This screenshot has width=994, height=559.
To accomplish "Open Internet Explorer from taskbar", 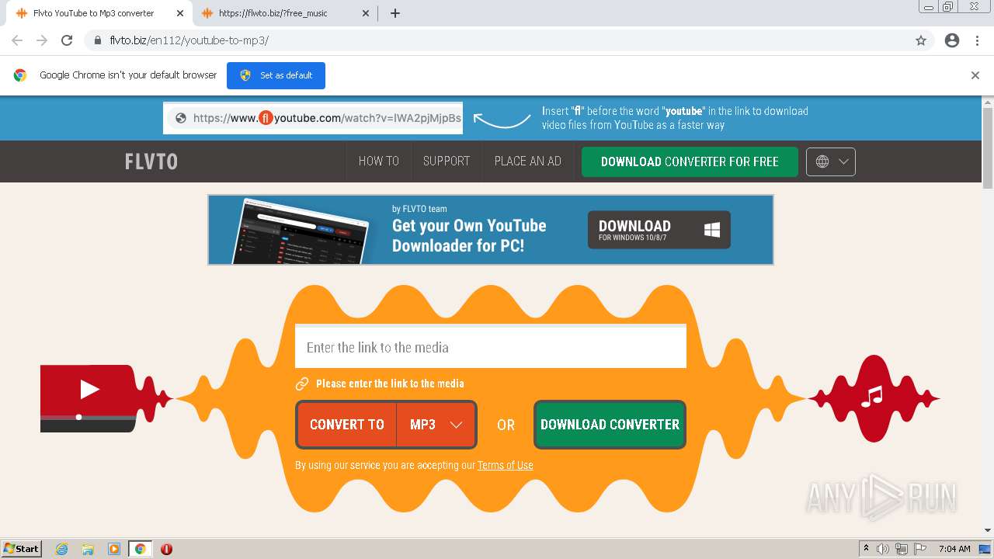I will [x=62, y=549].
